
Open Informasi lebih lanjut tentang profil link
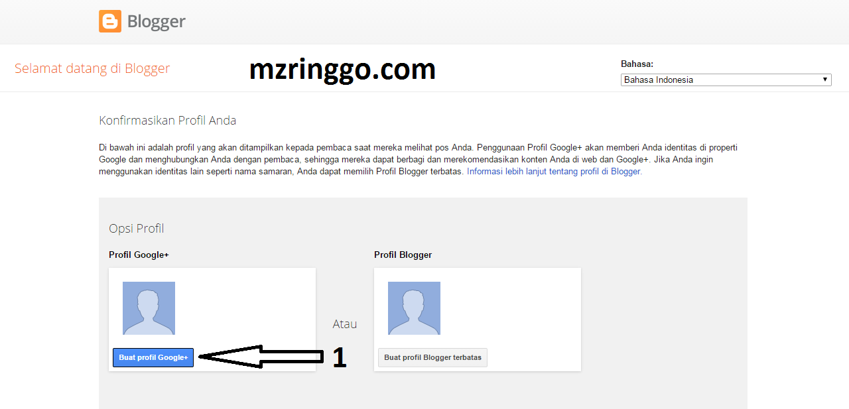point(555,171)
